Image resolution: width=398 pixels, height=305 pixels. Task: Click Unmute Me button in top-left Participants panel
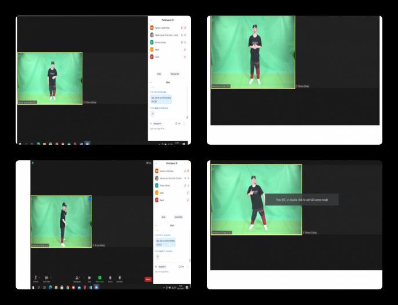pos(174,74)
